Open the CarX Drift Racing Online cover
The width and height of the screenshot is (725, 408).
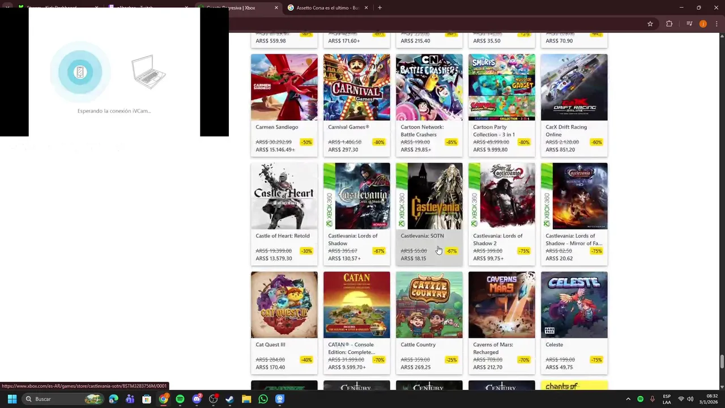574,87
